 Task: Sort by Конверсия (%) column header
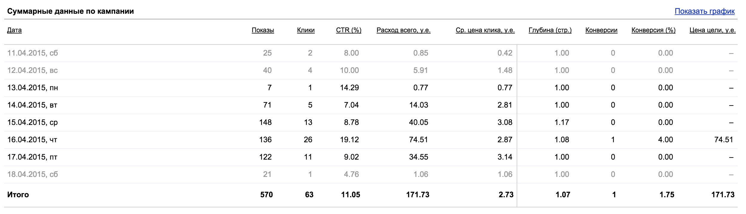[x=653, y=30]
